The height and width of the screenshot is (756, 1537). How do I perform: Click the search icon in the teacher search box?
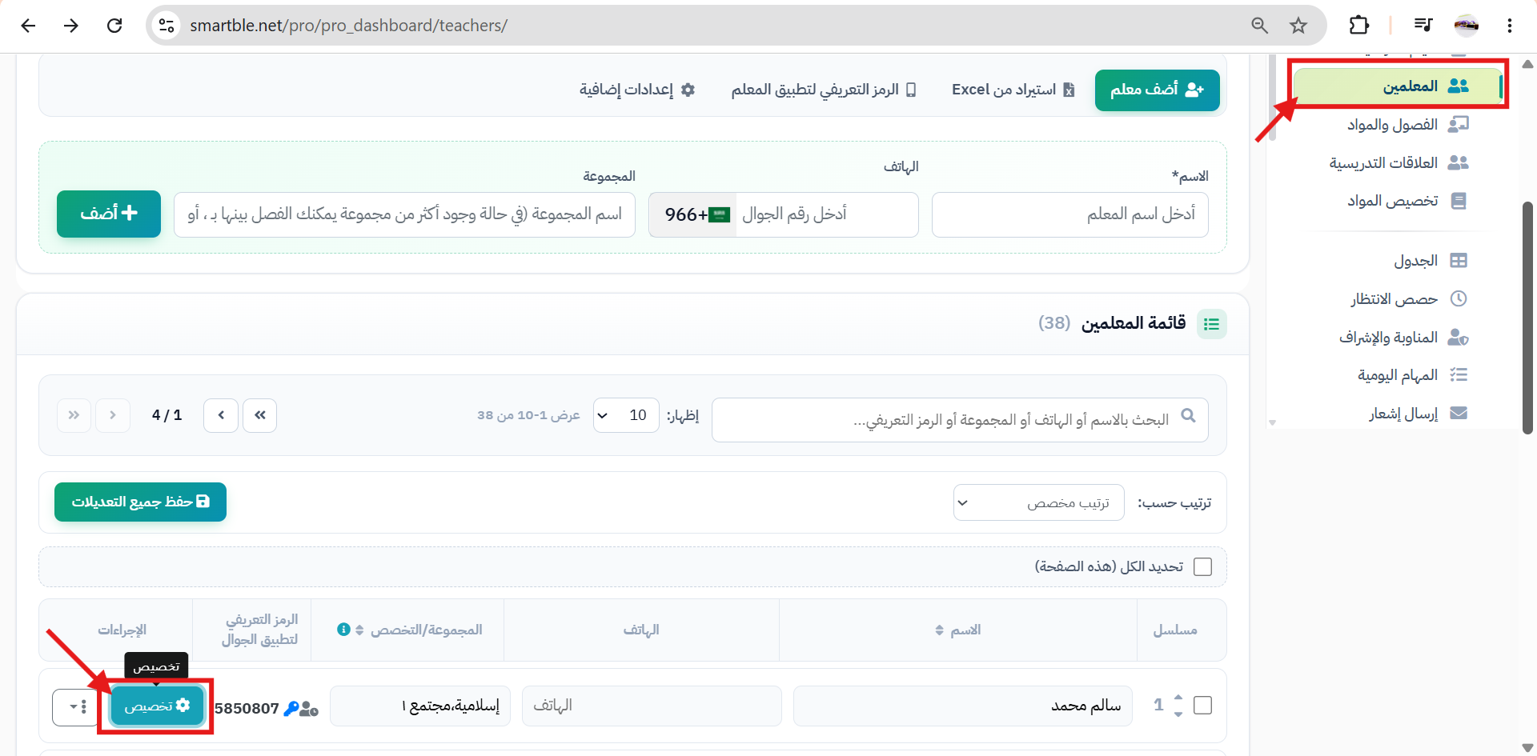click(x=1188, y=415)
